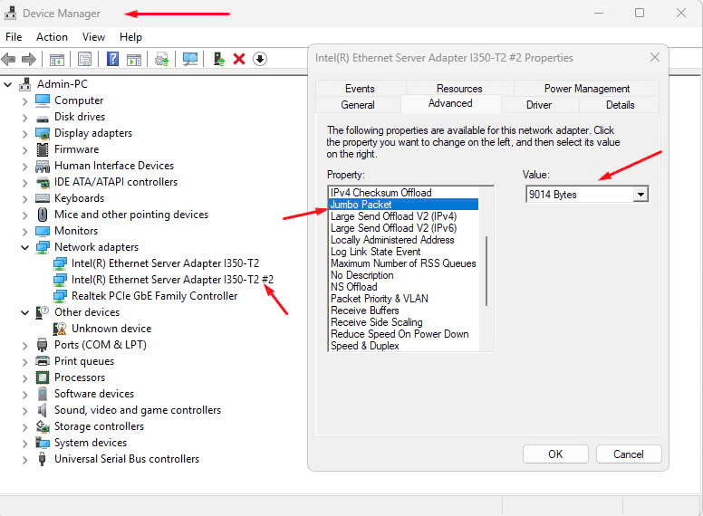703x516 pixels.
Task: Click the Action pane toolbar icon
Action: 133,59
